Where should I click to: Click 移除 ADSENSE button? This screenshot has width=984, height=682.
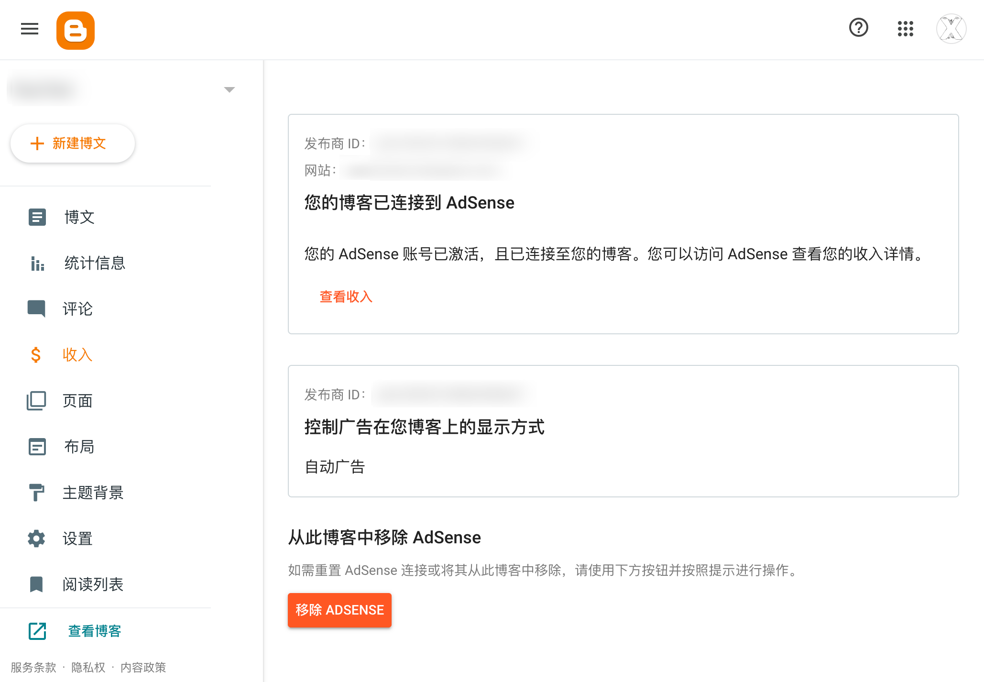[339, 610]
